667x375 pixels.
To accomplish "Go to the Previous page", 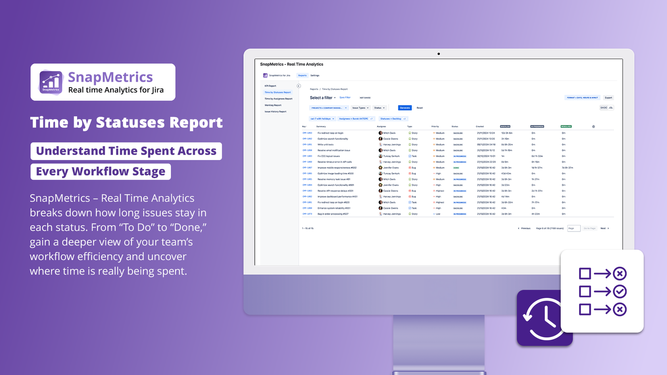I will point(524,228).
